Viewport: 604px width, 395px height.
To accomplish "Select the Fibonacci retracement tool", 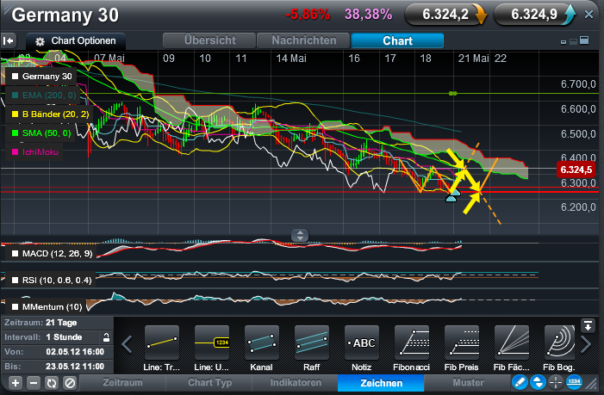I will tap(413, 343).
